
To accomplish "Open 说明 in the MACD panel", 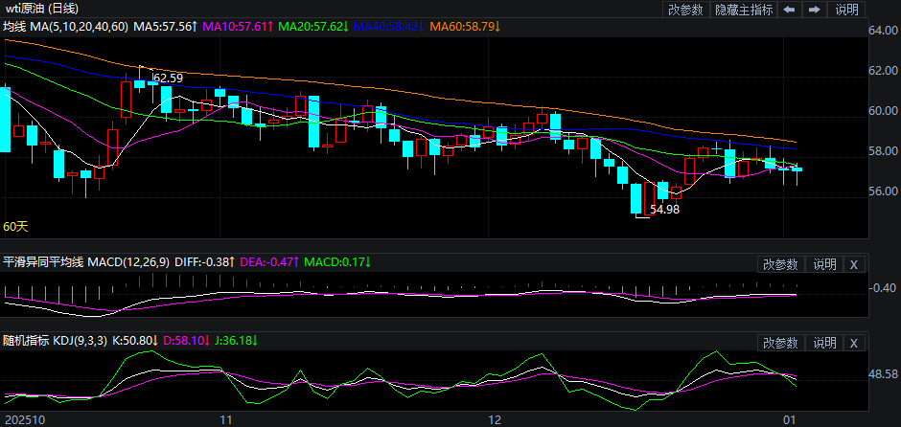I will click(824, 264).
